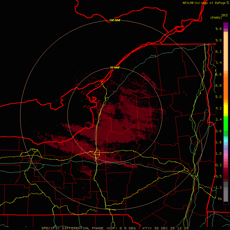Image resolution: width=230 pixels, height=230 pixels.
Task: Click the 9.8 value on the scale
Action: coord(218,29)
